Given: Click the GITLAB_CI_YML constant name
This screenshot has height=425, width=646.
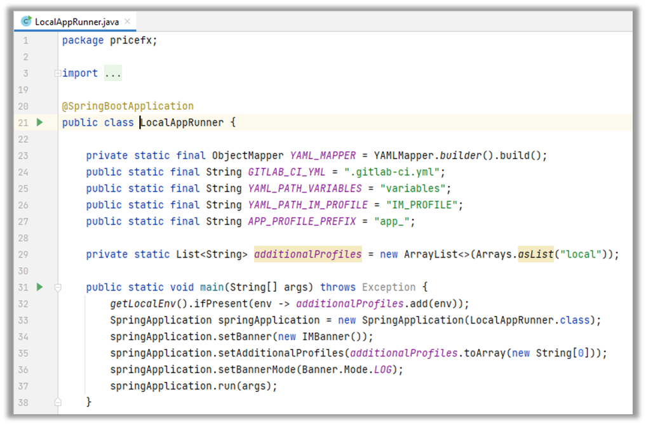Looking at the screenshot, I should (x=286, y=172).
